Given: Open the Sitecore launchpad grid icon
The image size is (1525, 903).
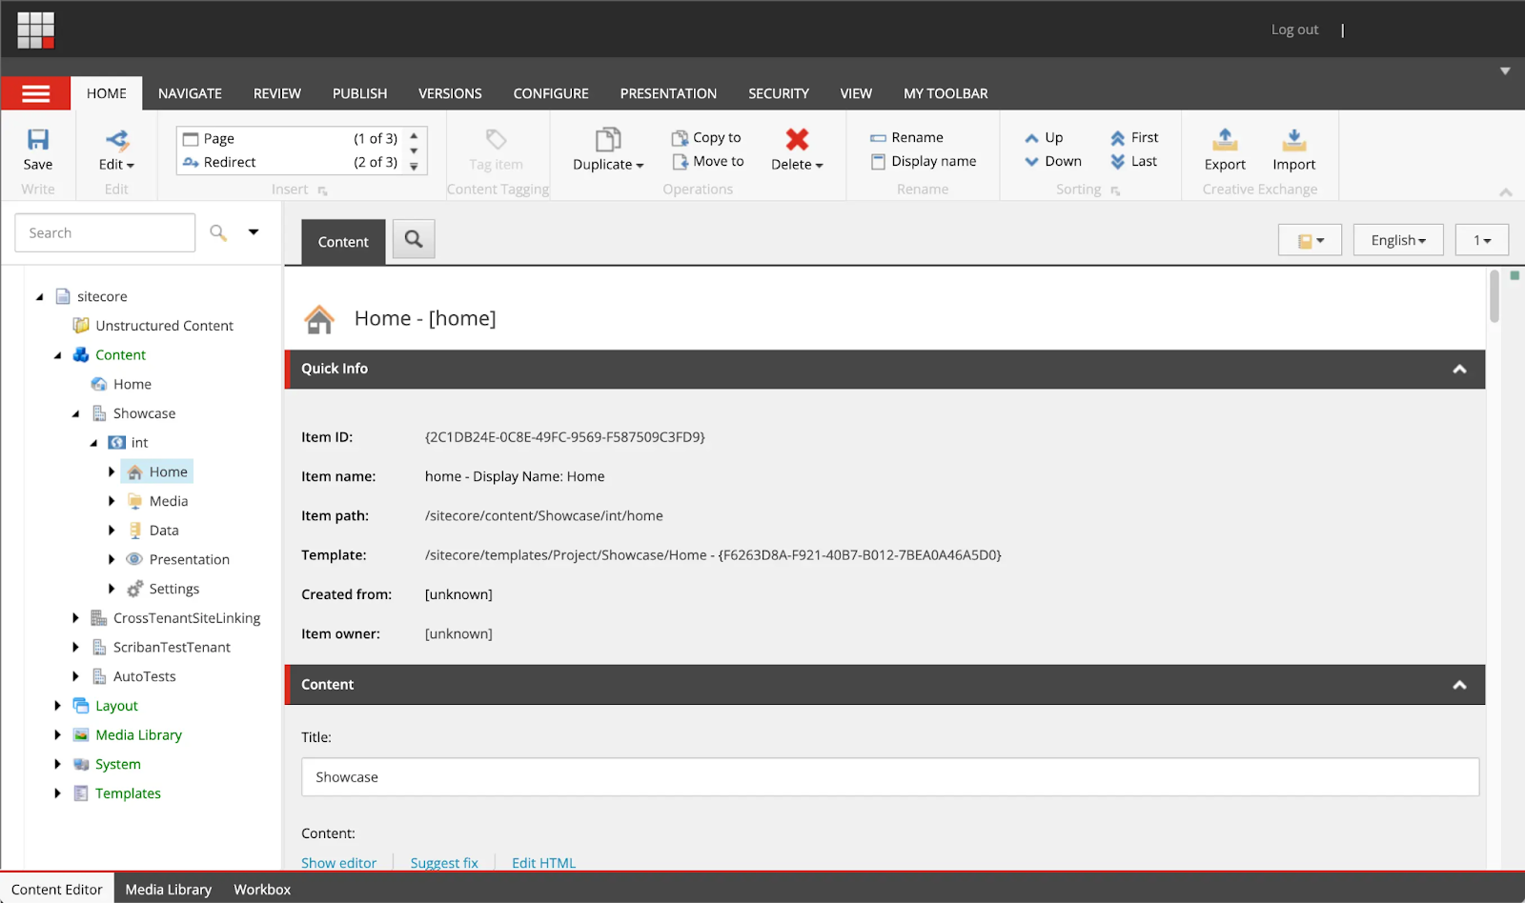Looking at the screenshot, I should 36,30.
